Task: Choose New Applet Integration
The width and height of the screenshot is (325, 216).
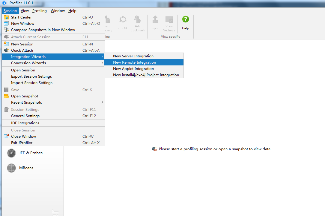Action: 144,68
